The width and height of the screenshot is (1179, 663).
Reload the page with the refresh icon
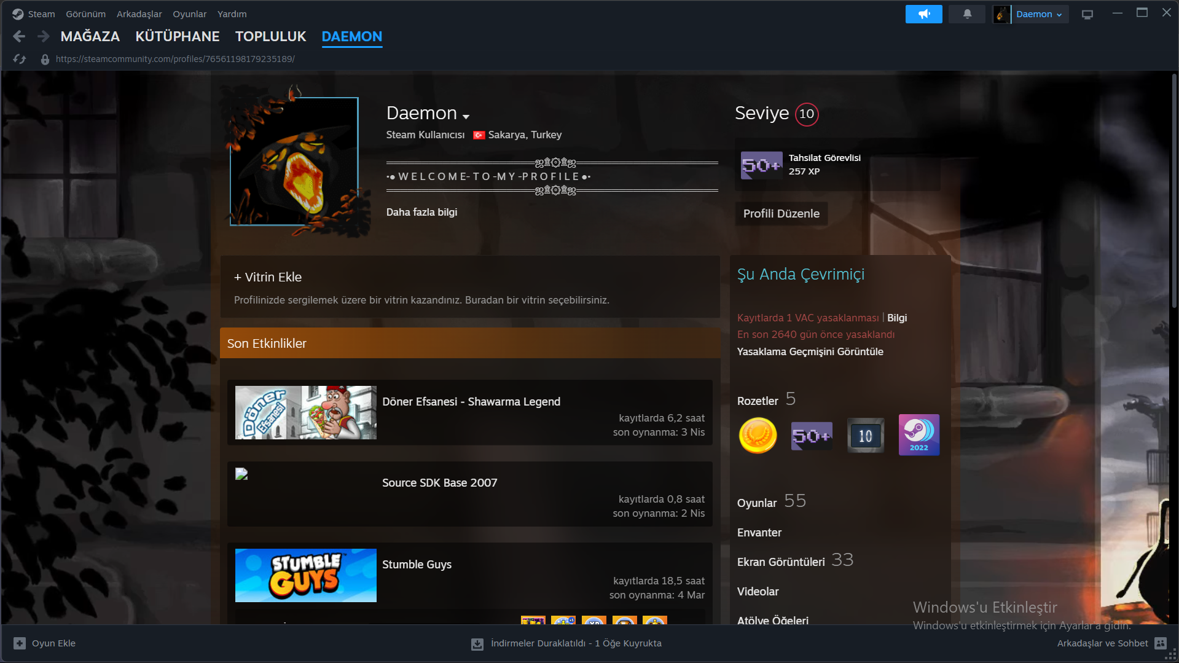pyautogui.click(x=20, y=59)
